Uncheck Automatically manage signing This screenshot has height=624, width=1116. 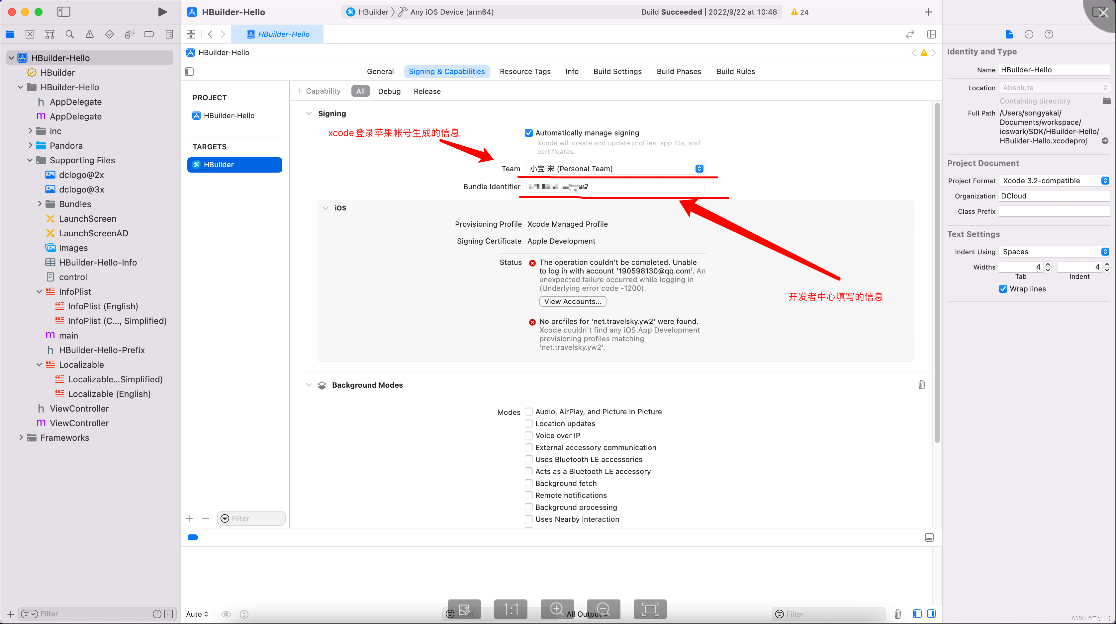pyautogui.click(x=528, y=133)
